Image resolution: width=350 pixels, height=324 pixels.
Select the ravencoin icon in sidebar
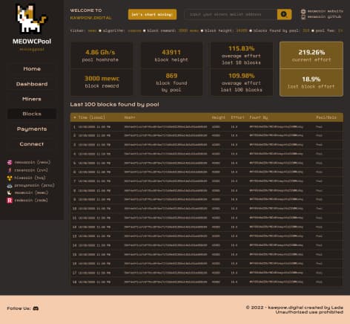pyautogui.click(x=10, y=170)
